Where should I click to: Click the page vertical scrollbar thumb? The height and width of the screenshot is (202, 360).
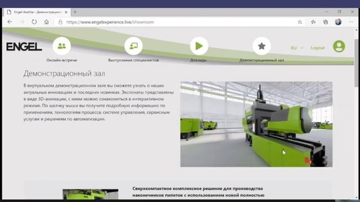356,63
